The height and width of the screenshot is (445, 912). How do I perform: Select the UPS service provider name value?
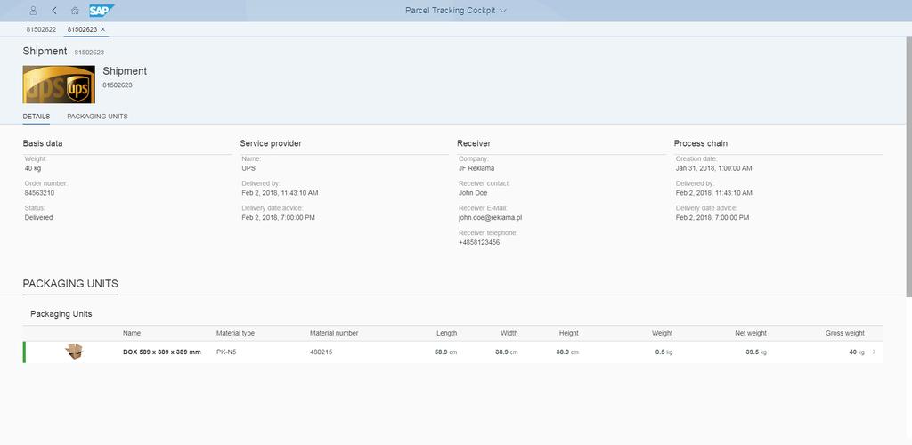(248, 168)
